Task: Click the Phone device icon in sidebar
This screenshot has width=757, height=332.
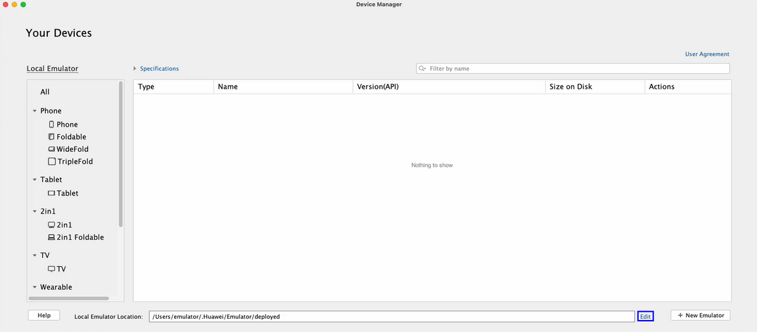Action: point(52,125)
